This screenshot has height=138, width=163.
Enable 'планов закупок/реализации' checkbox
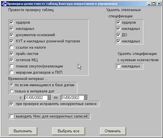click(12, 66)
